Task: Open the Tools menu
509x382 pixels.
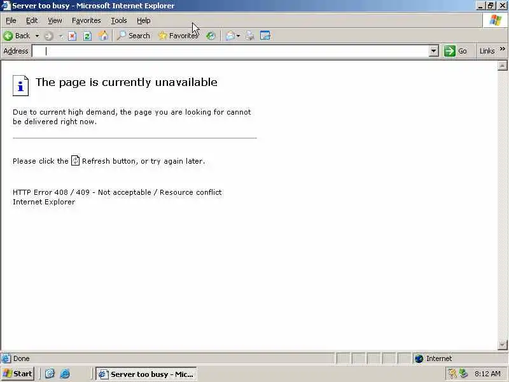Action: (x=119, y=20)
